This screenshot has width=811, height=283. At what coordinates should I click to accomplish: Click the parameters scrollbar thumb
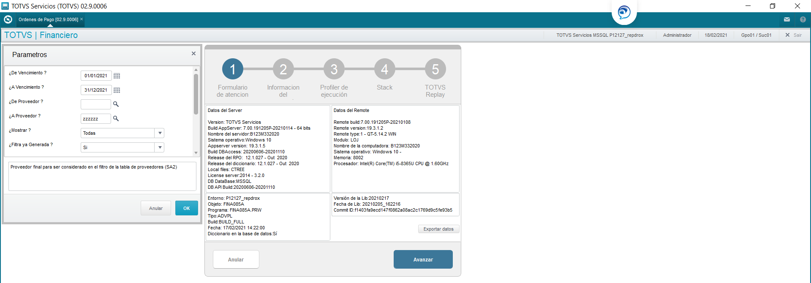(196, 94)
